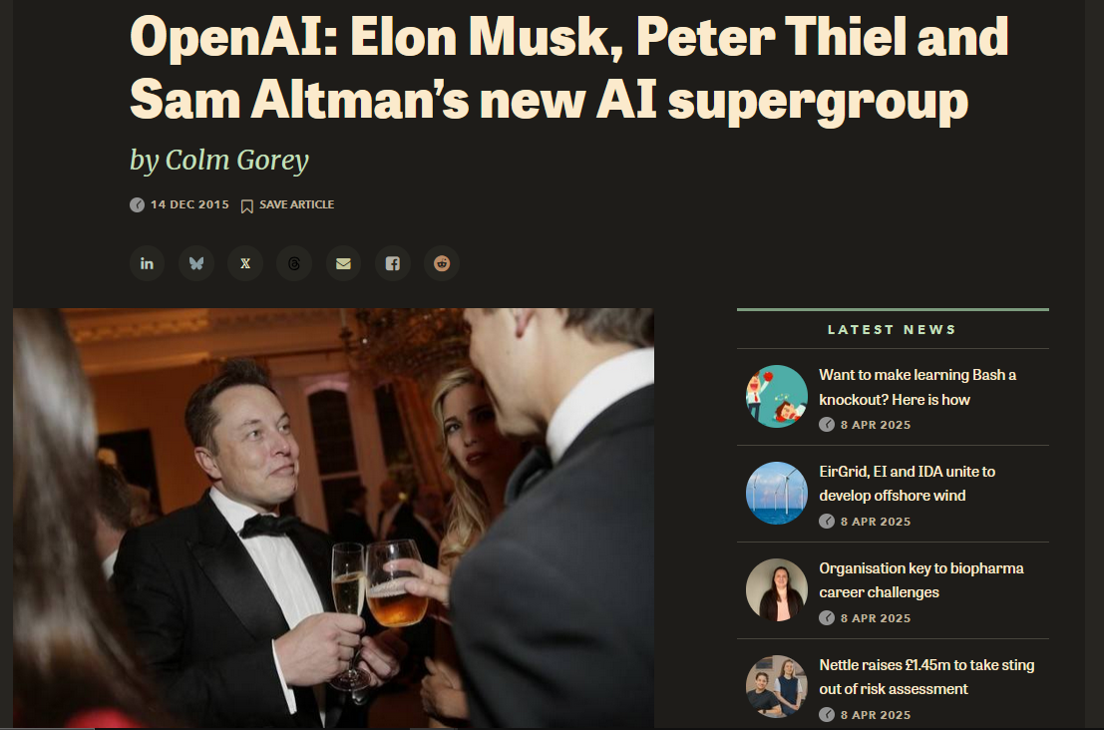
Task: Share article on Reddit
Action: pos(442,263)
